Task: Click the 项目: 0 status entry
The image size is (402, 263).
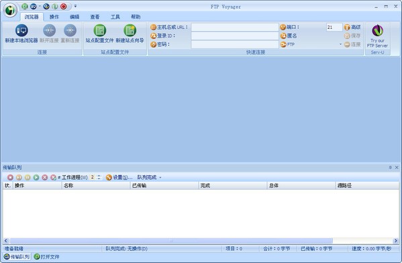Action: coord(234,249)
